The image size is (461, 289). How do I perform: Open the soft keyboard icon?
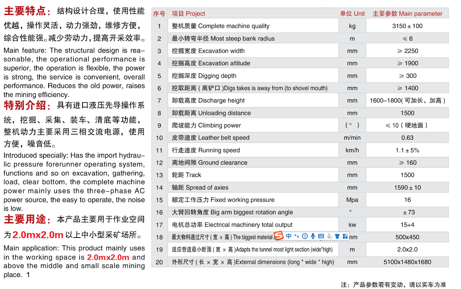(x=321, y=236)
